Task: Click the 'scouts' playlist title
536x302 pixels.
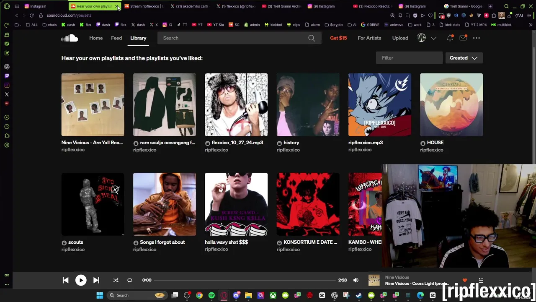Action: click(76, 242)
